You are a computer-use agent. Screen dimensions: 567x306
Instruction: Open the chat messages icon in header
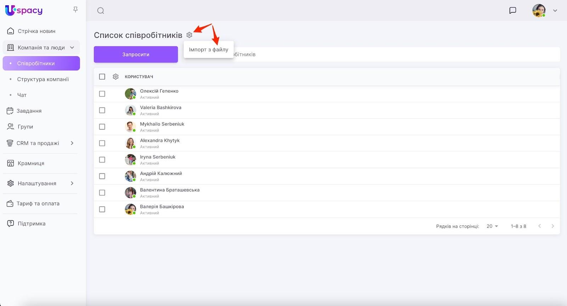[512, 11]
